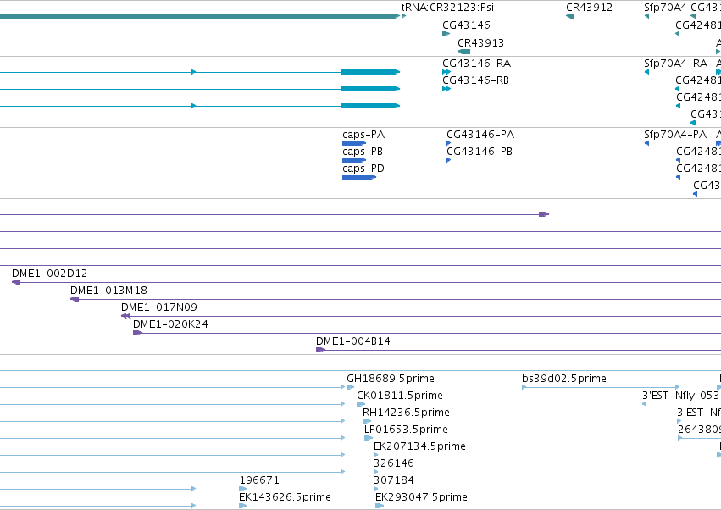Select BAC clone DME1-004B14 label
Screen dimensions: 721x510
(352, 341)
